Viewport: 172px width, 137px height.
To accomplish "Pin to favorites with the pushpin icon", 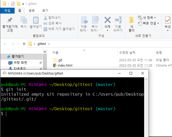I will click(10, 20).
